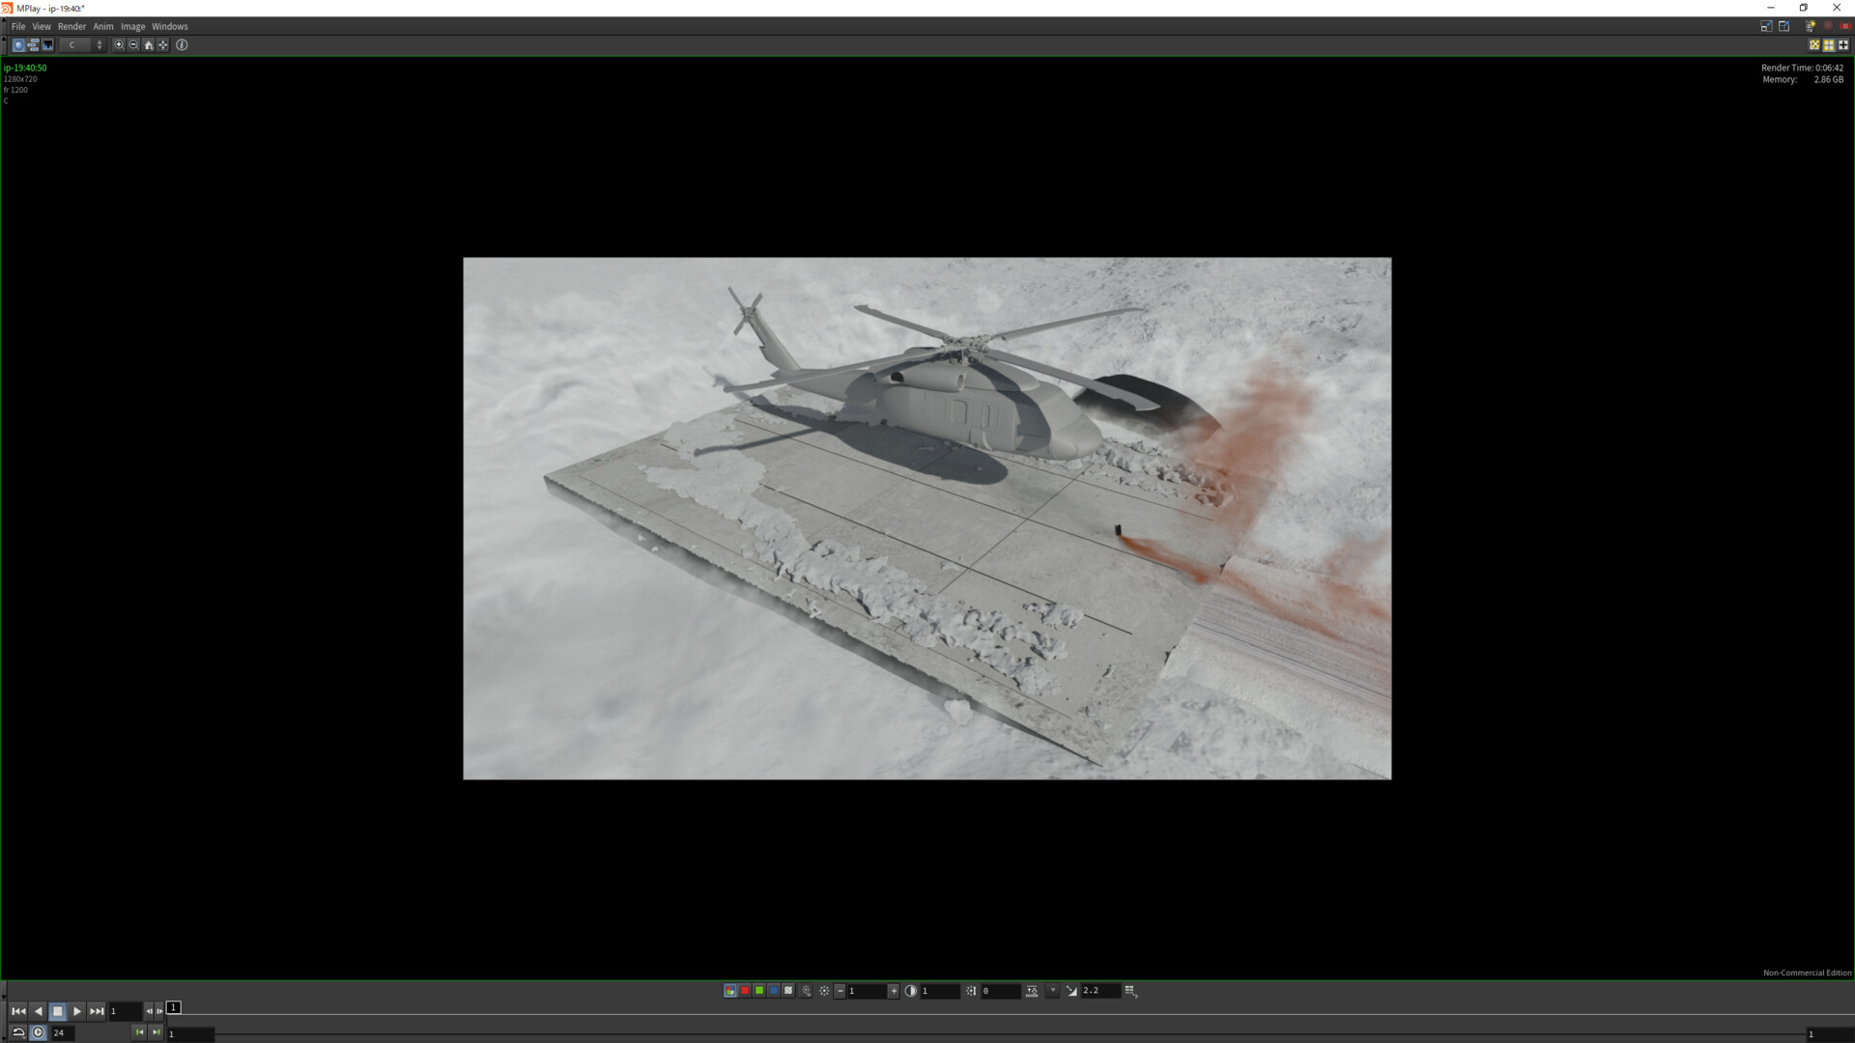Click the plane stepper arrows next to C

click(100, 45)
